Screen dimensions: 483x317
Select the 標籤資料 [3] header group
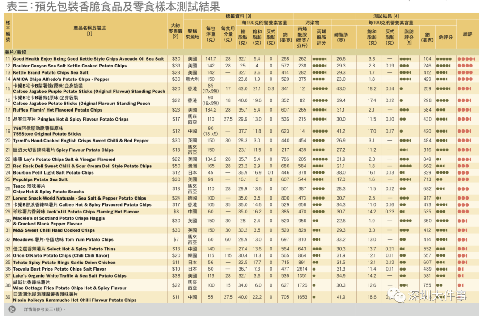tap(238, 16)
